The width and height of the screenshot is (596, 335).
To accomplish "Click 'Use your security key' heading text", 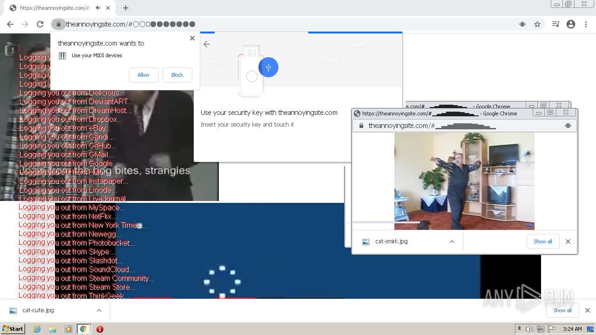I will (x=269, y=113).
